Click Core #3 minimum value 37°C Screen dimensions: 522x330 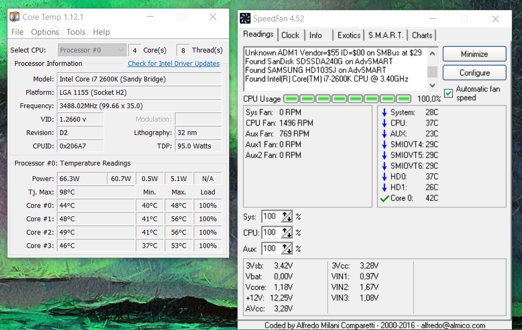pos(150,245)
